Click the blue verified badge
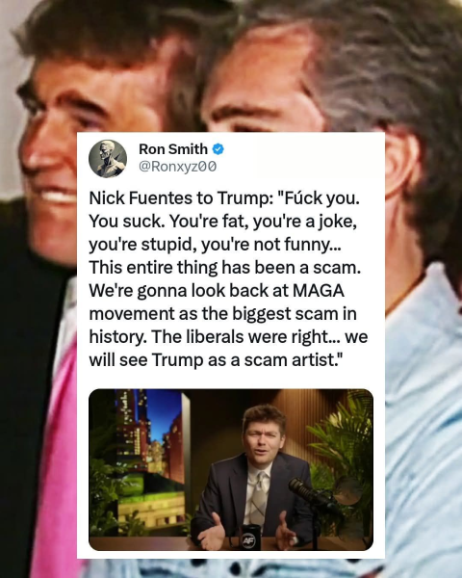The image size is (462, 578). click(218, 149)
